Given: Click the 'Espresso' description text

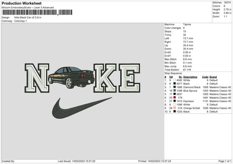Looking at the screenshot, I should pos(188,101).
